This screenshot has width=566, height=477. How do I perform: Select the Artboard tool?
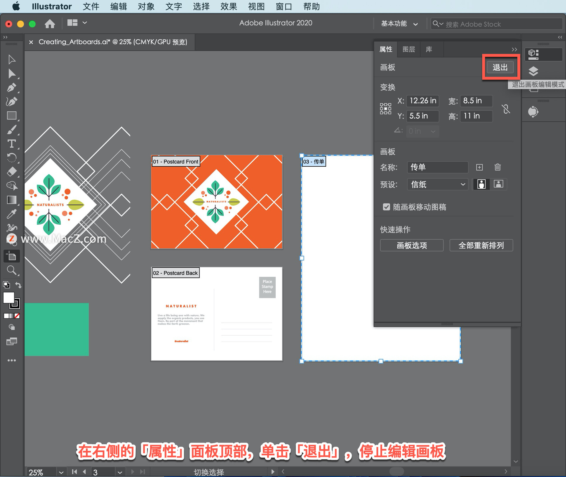[x=12, y=256]
